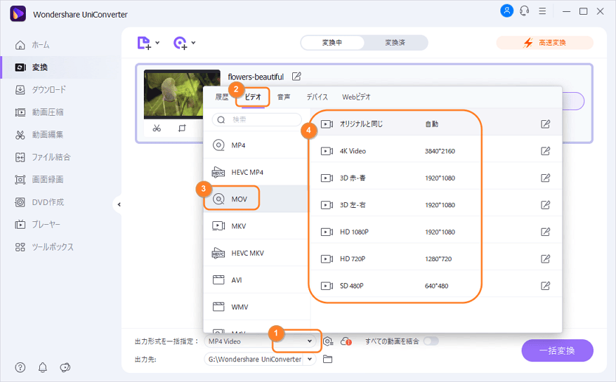Switch to the 音声 audio tab
This screenshot has height=382, width=616.
[x=284, y=97]
